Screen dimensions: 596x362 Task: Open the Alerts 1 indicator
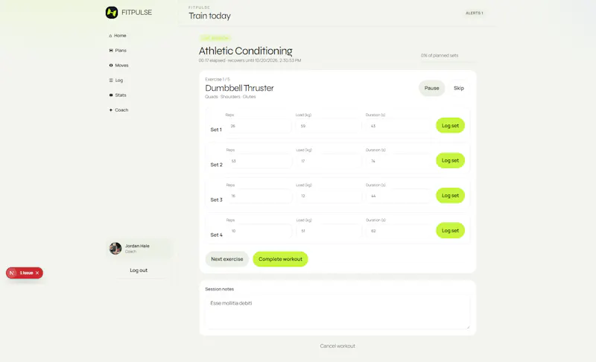pyautogui.click(x=474, y=13)
